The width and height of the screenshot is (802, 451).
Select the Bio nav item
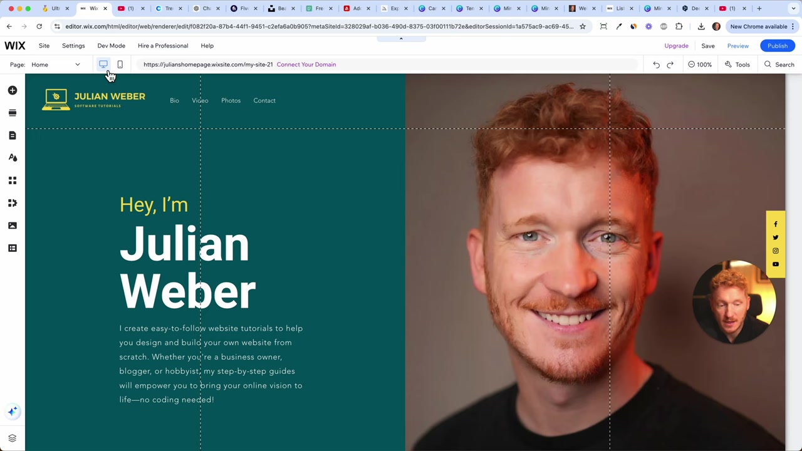click(x=174, y=101)
